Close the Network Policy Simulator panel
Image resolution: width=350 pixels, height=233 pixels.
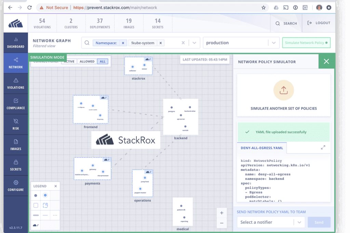click(326, 61)
